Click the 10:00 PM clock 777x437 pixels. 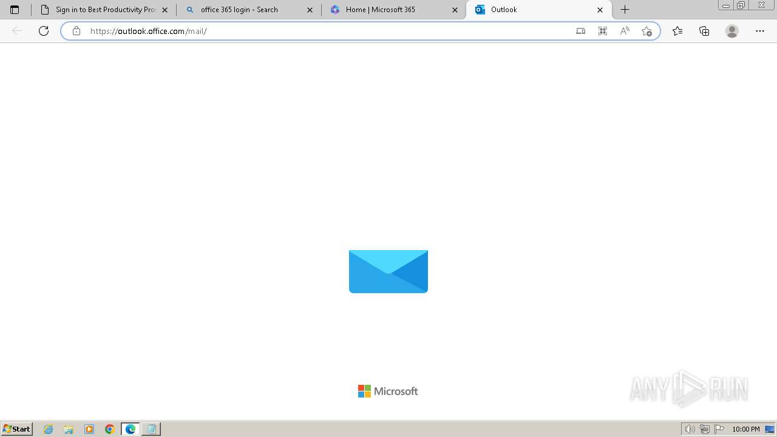click(x=746, y=429)
